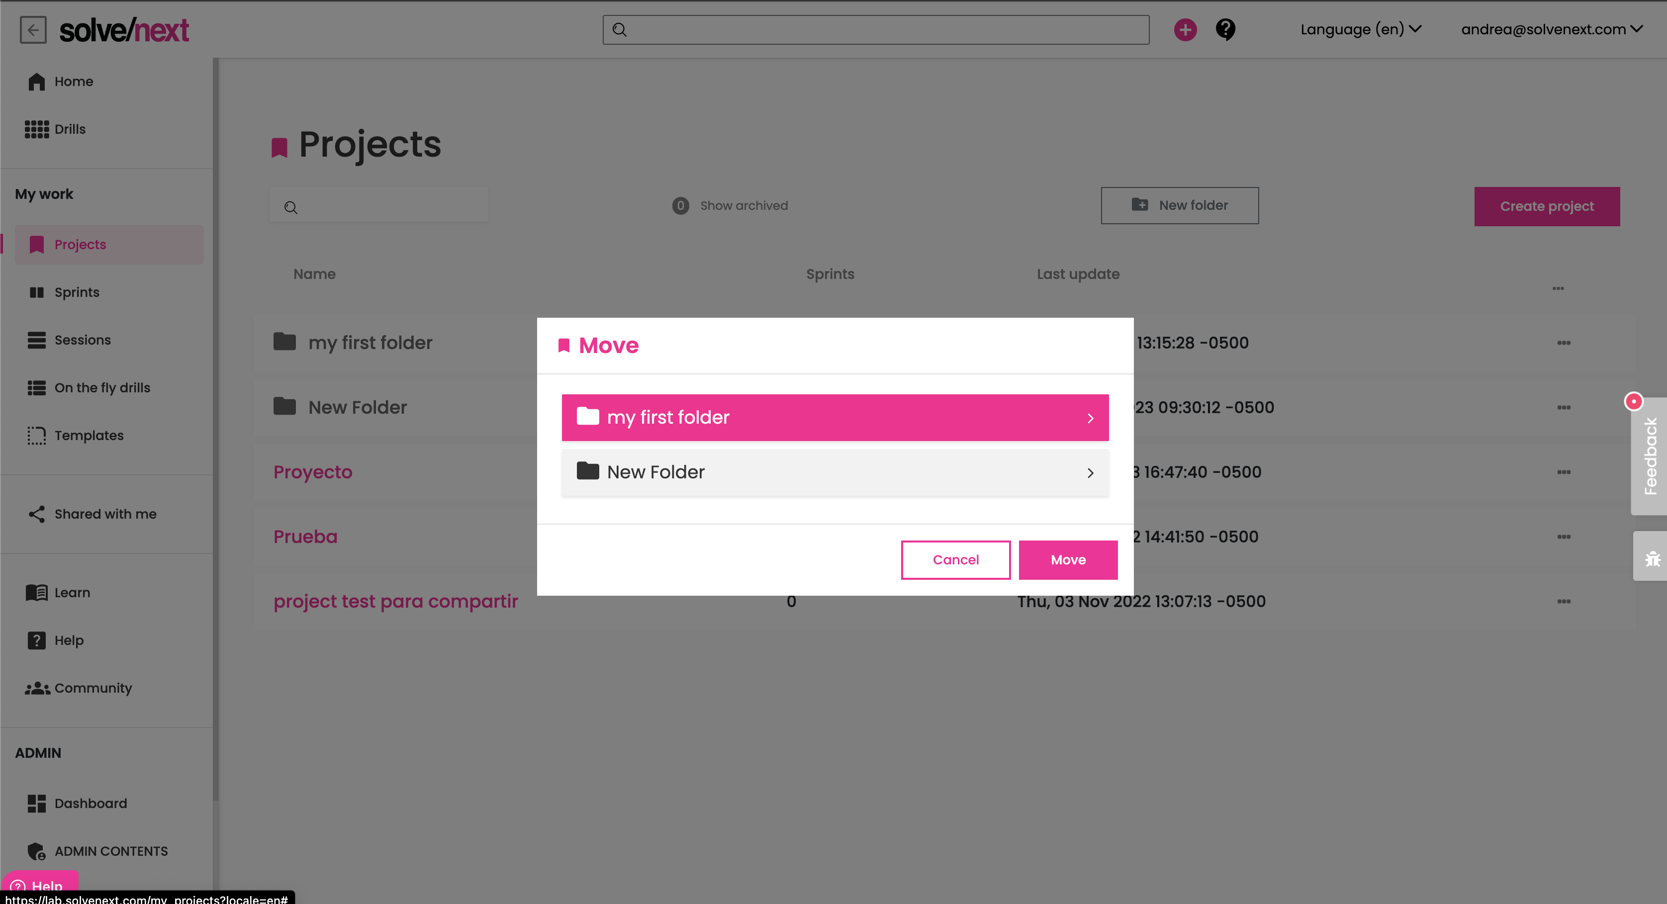Click the pink plus add icon
The width and height of the screenshot is (1667, 904).
[x=1185, y=30]
